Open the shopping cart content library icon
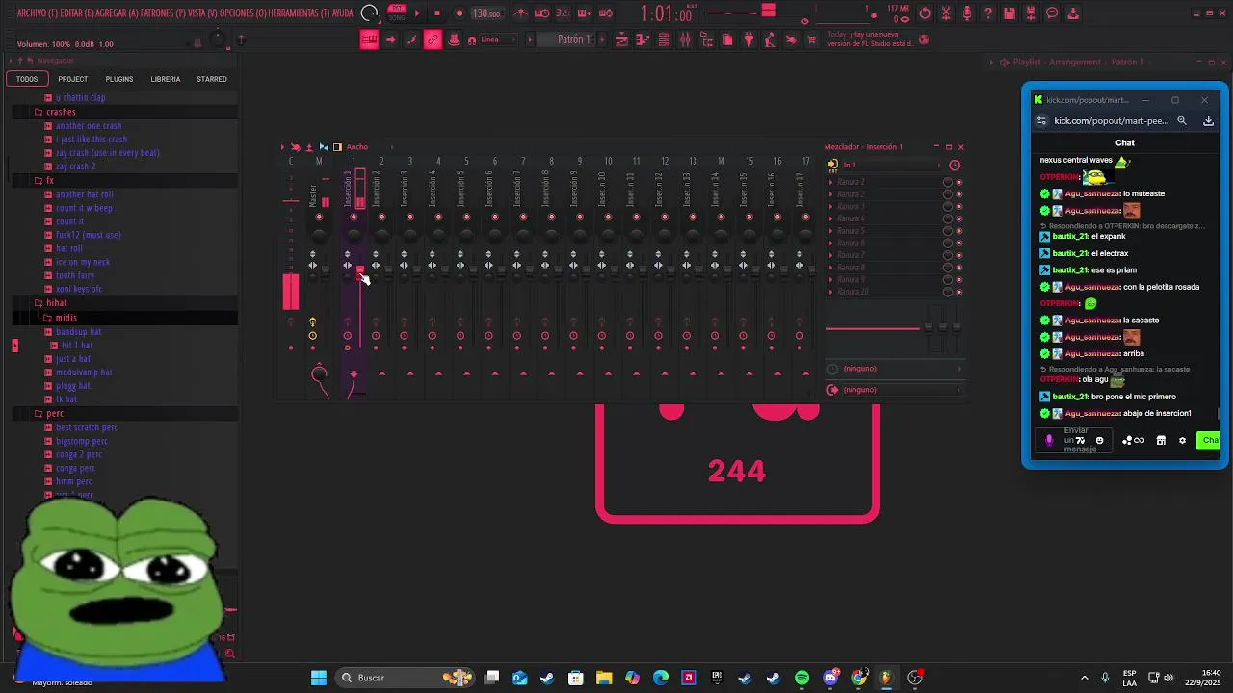1233x693 pixels. click(x=812, y=39)
